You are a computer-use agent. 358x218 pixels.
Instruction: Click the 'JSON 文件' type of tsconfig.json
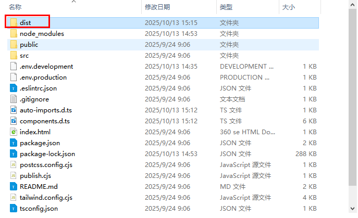point(236,209)
